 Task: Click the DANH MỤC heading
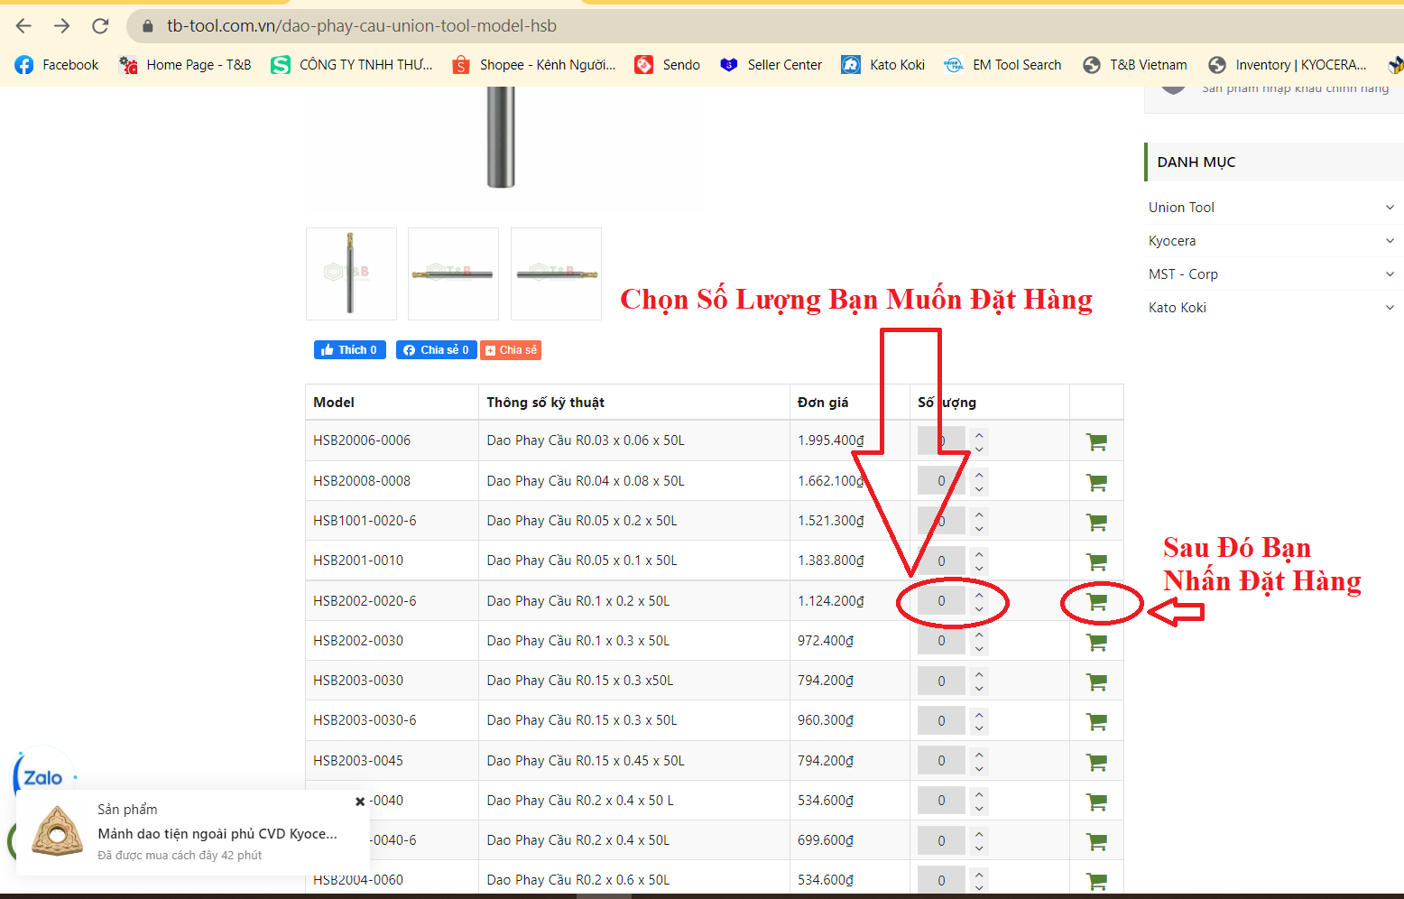1196,162
